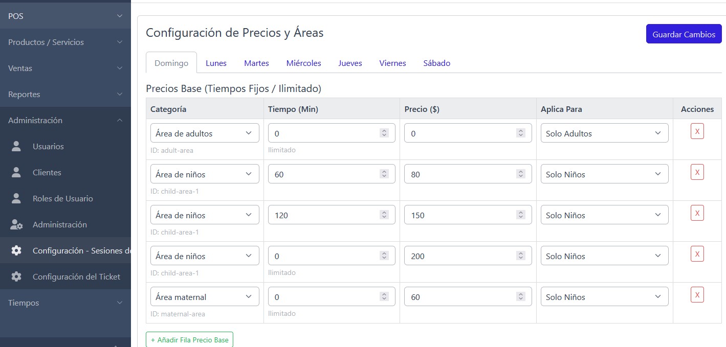Expand Productos / Servicios menu
726x347 pixels.
[x=65, y=42]
